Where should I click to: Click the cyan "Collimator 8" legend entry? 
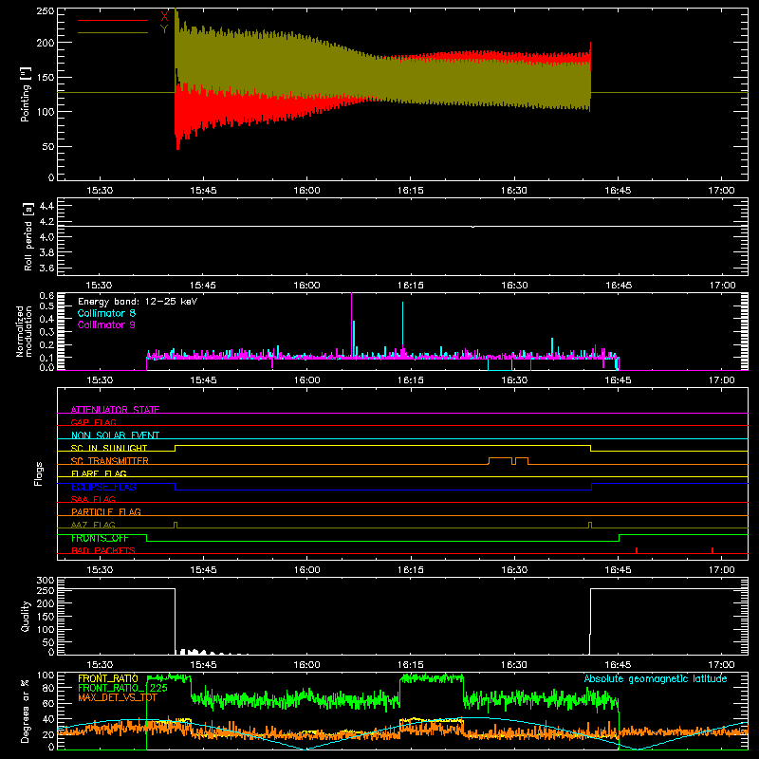(106, 313)
